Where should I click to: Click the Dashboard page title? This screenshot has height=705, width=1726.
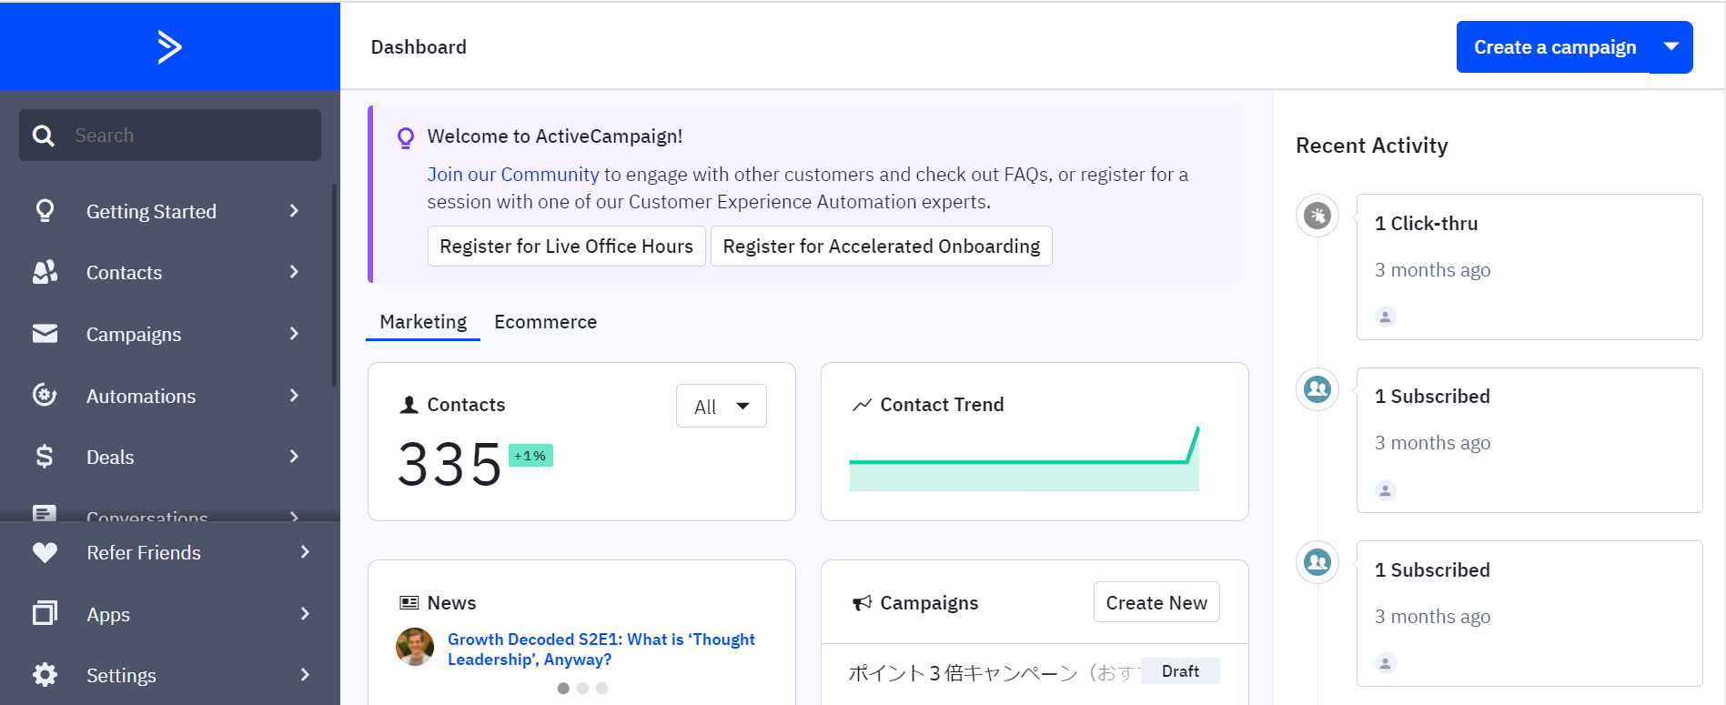pyautogui.click(x=419, y=47)
